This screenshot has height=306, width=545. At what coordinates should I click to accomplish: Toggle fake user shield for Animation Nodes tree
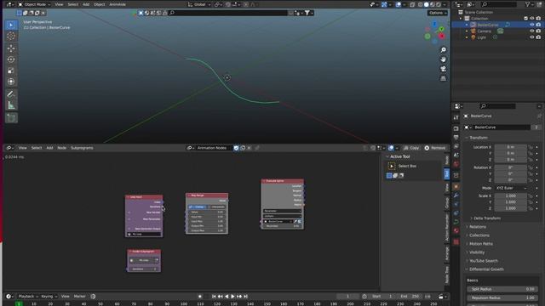pyautogui.click(x=236, y=148)
